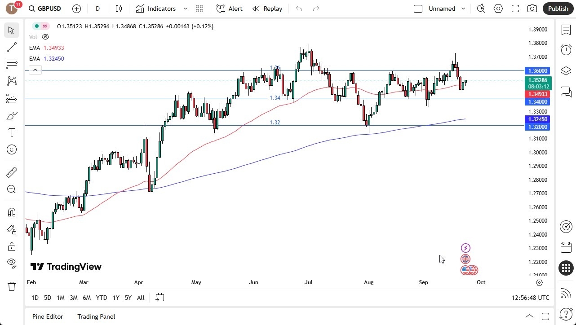Open the Fibonacci retracement tool
Viewport: 576px width, 325px height.
pos(11,64)
